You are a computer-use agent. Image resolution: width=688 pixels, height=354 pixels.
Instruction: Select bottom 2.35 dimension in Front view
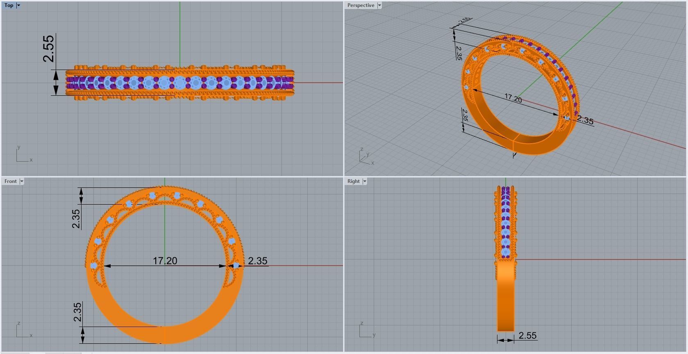(77, 312)
